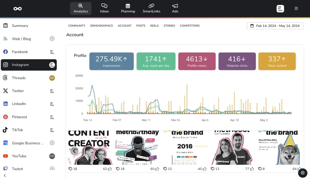Go to the Planning calendar
Image resolution: width=310 pixels, height=179 pixels.
coord(128,8)
